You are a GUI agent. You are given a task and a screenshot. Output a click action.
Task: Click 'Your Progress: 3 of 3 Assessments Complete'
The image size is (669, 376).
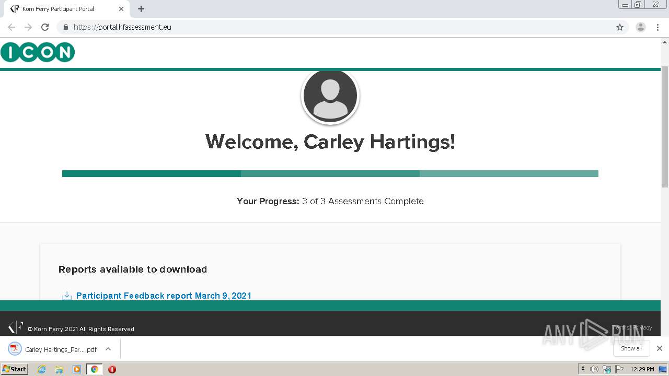[330, 201]
